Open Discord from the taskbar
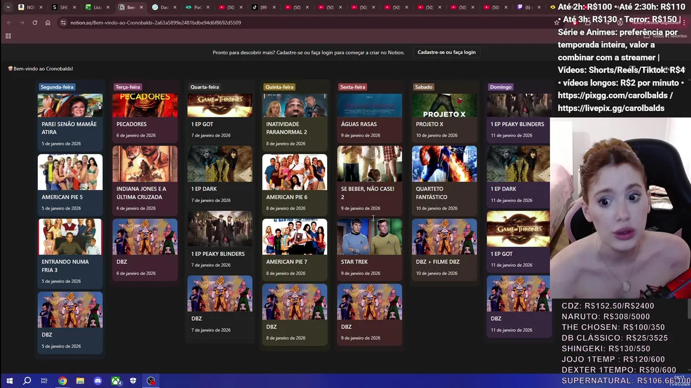 point(98,381)
